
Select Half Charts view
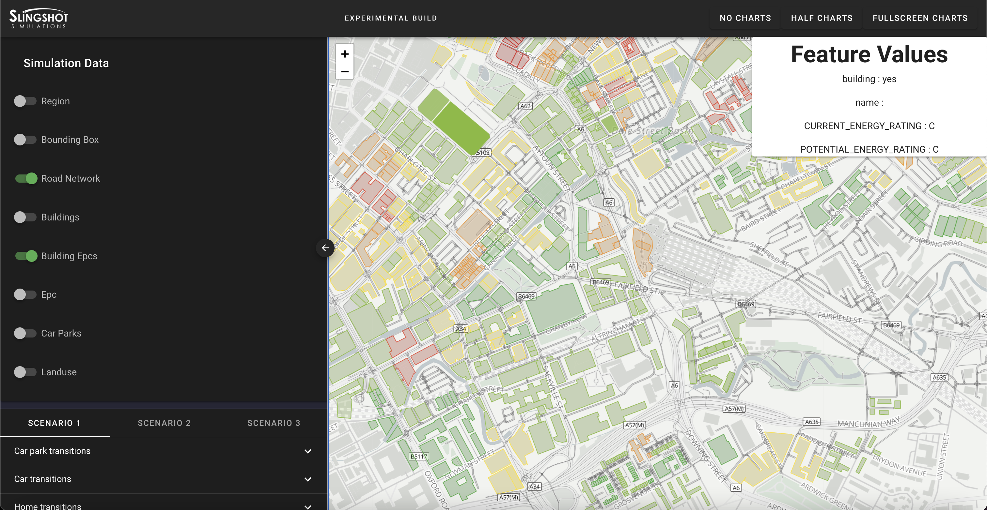[x=822, y=18]
